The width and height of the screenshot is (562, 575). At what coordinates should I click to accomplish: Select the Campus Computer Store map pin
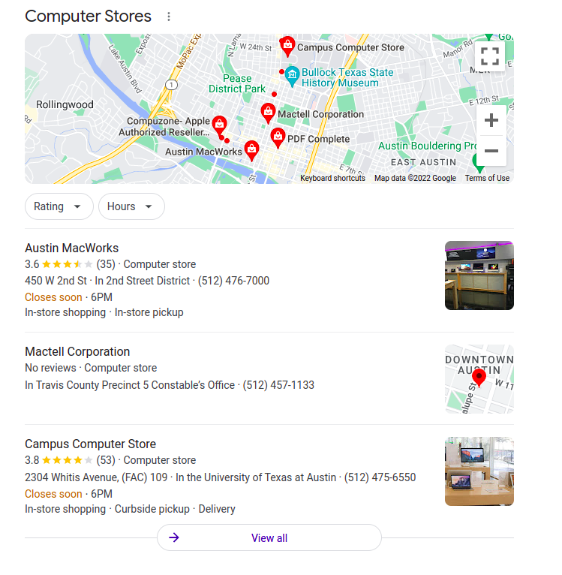click(x=287, y=47)
